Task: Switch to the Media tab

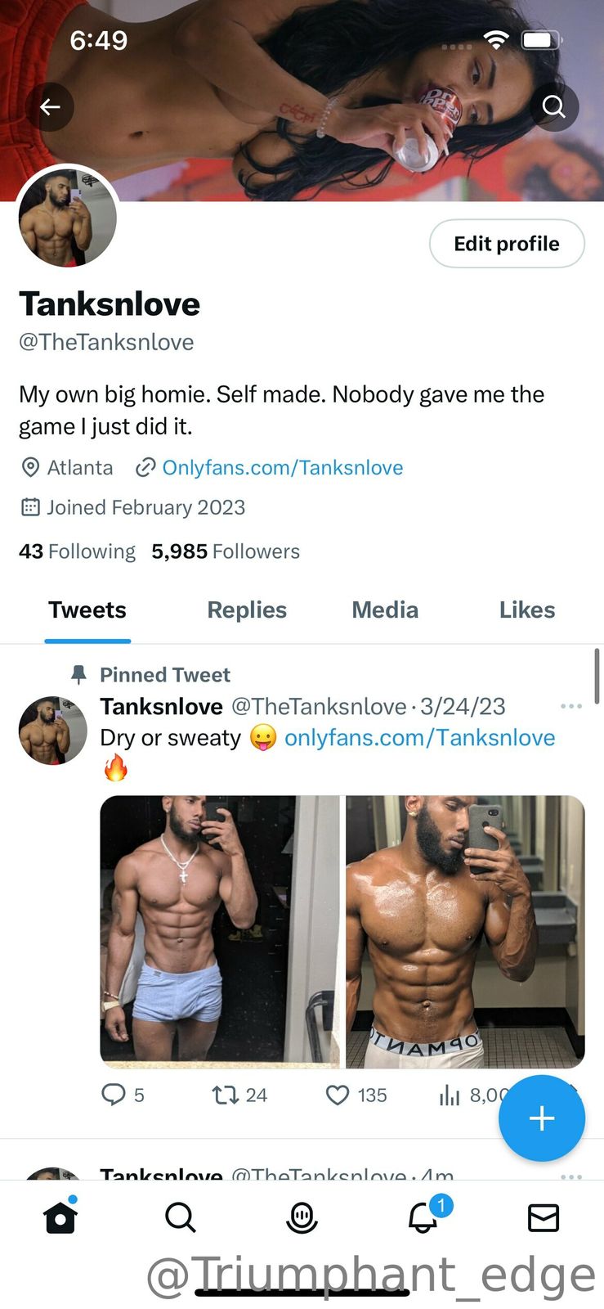Action: 385,610
